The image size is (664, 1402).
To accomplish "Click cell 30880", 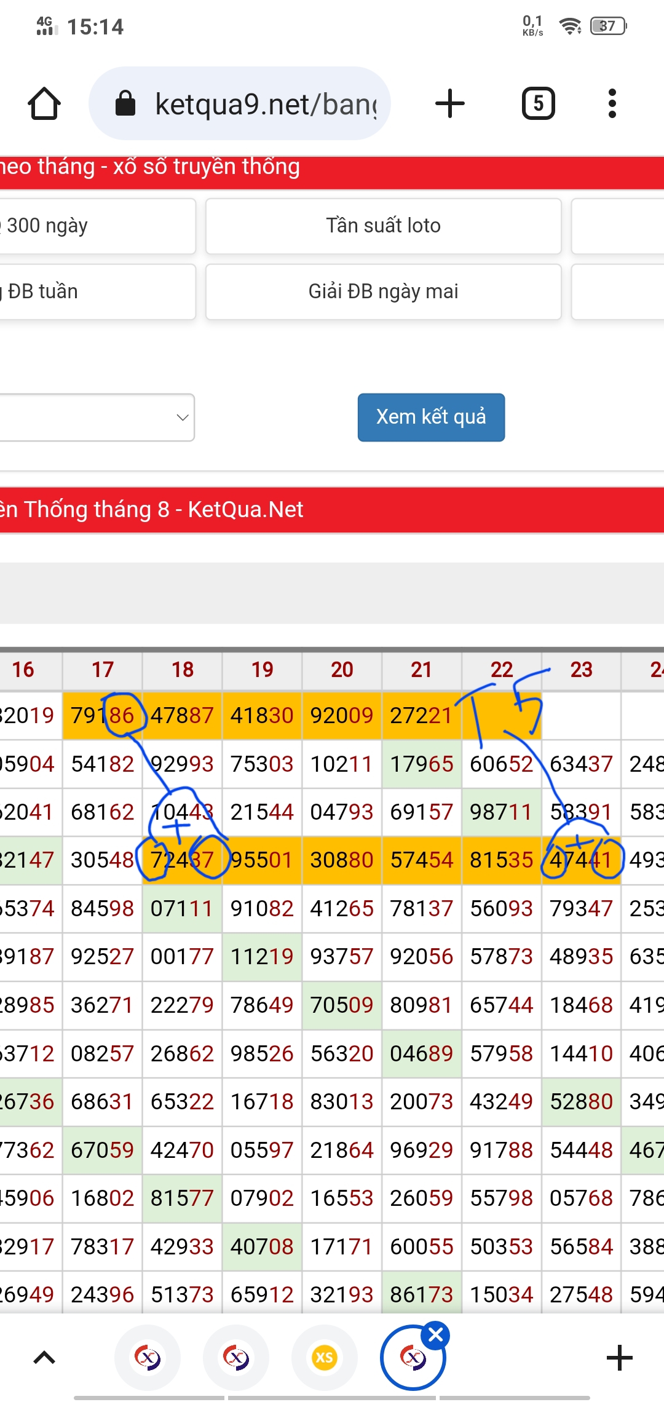I will point(342,860).
